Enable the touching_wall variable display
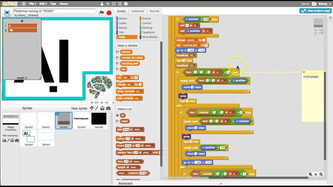Viewport: 333px width, 187px height. click(117, 63)
